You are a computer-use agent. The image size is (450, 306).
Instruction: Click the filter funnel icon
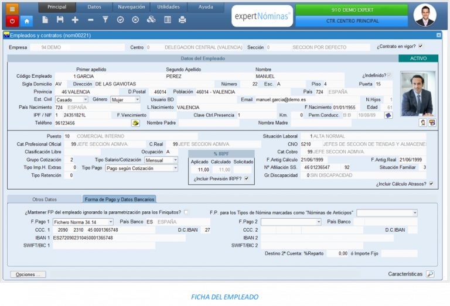105,20
